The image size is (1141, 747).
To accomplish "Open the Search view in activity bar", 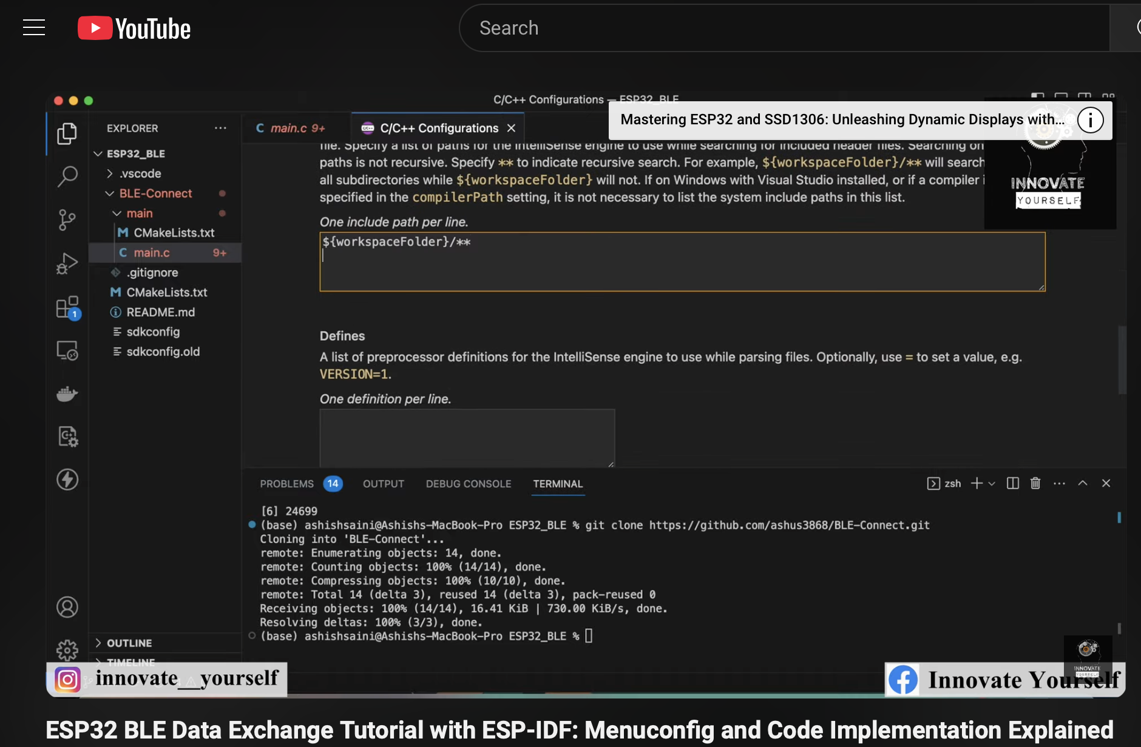I will pos(67,176).
